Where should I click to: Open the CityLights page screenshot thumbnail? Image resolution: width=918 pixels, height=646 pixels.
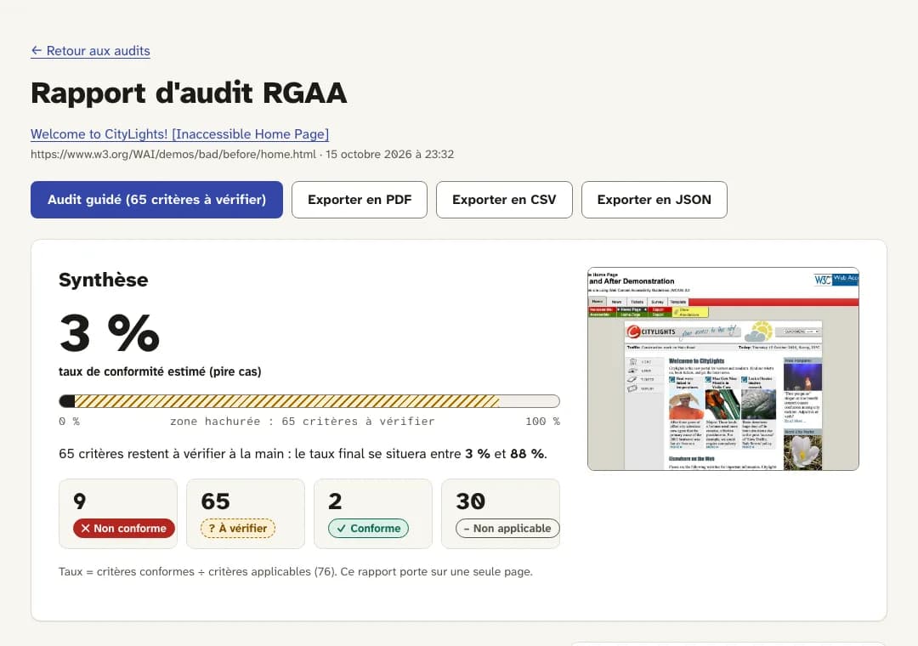click(723, 369)
